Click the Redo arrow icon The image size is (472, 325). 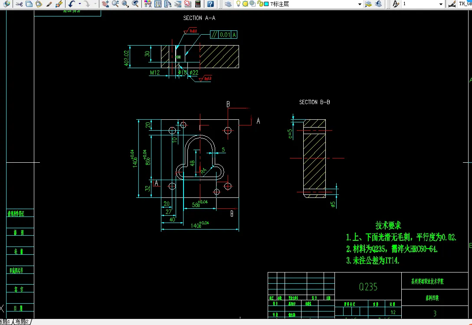pyautogui.click(x=87, y=4)
